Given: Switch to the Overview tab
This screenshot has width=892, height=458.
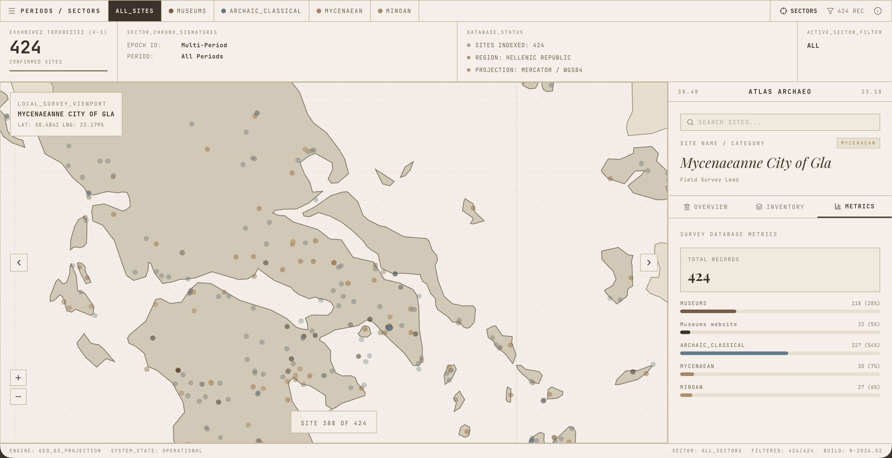Looking at the screenshot, I should 706,207.
